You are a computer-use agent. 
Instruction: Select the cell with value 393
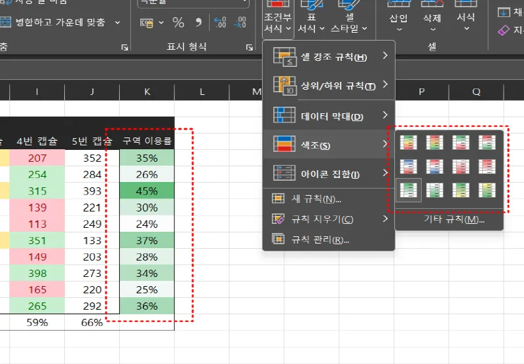[92, 191]
